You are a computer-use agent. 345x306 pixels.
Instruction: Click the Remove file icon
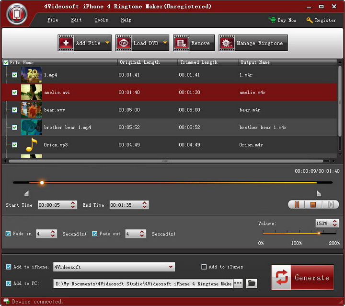point(181,43)
